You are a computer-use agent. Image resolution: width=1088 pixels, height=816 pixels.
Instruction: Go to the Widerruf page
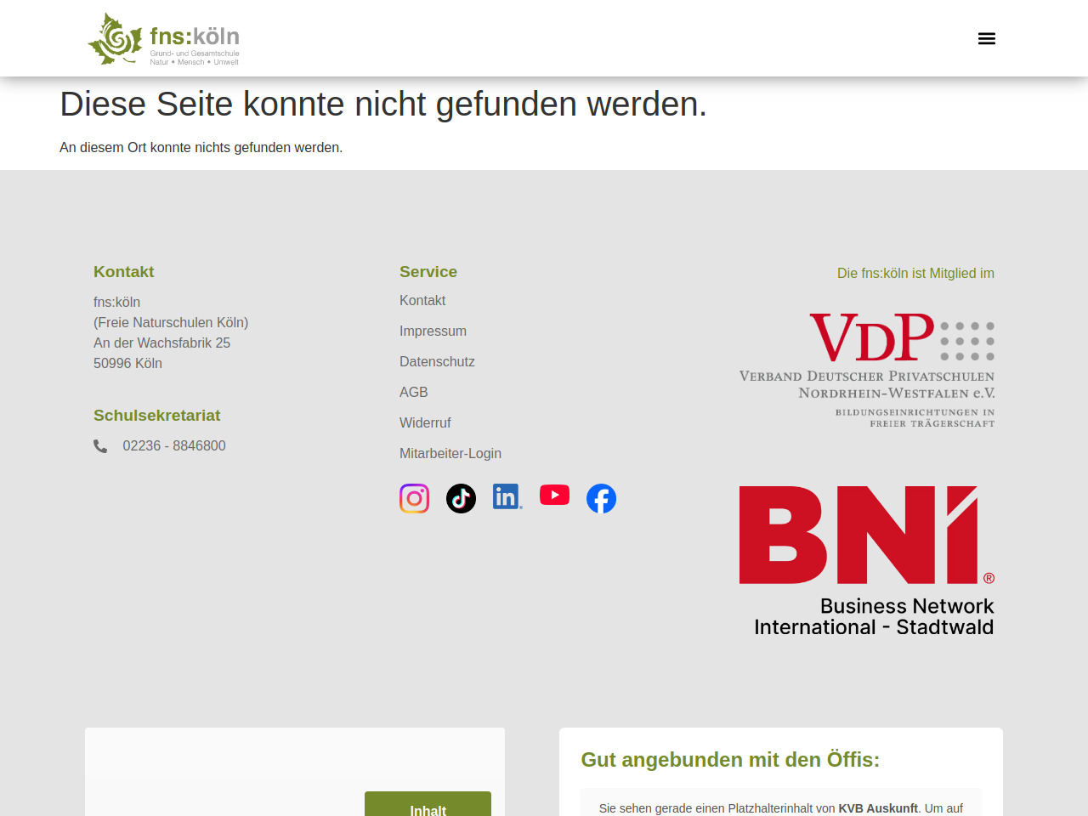point(425,423)
